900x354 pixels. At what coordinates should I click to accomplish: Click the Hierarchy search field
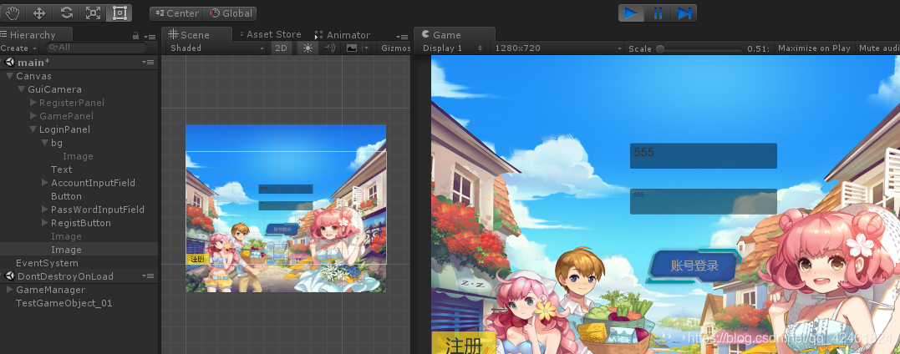tap(96, 48)
